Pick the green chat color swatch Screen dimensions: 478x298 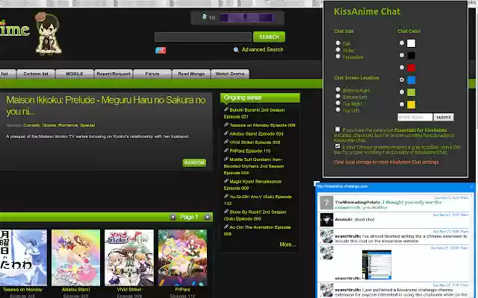412,92
